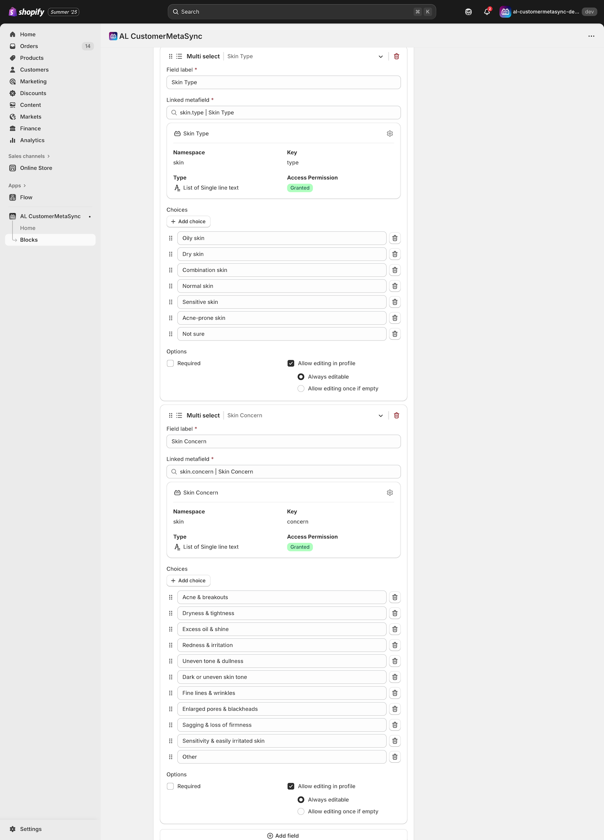The height and width of the screenshot is (840, 604).
Task: Delete the Skin Type multi select field
Action: point(396,56)
